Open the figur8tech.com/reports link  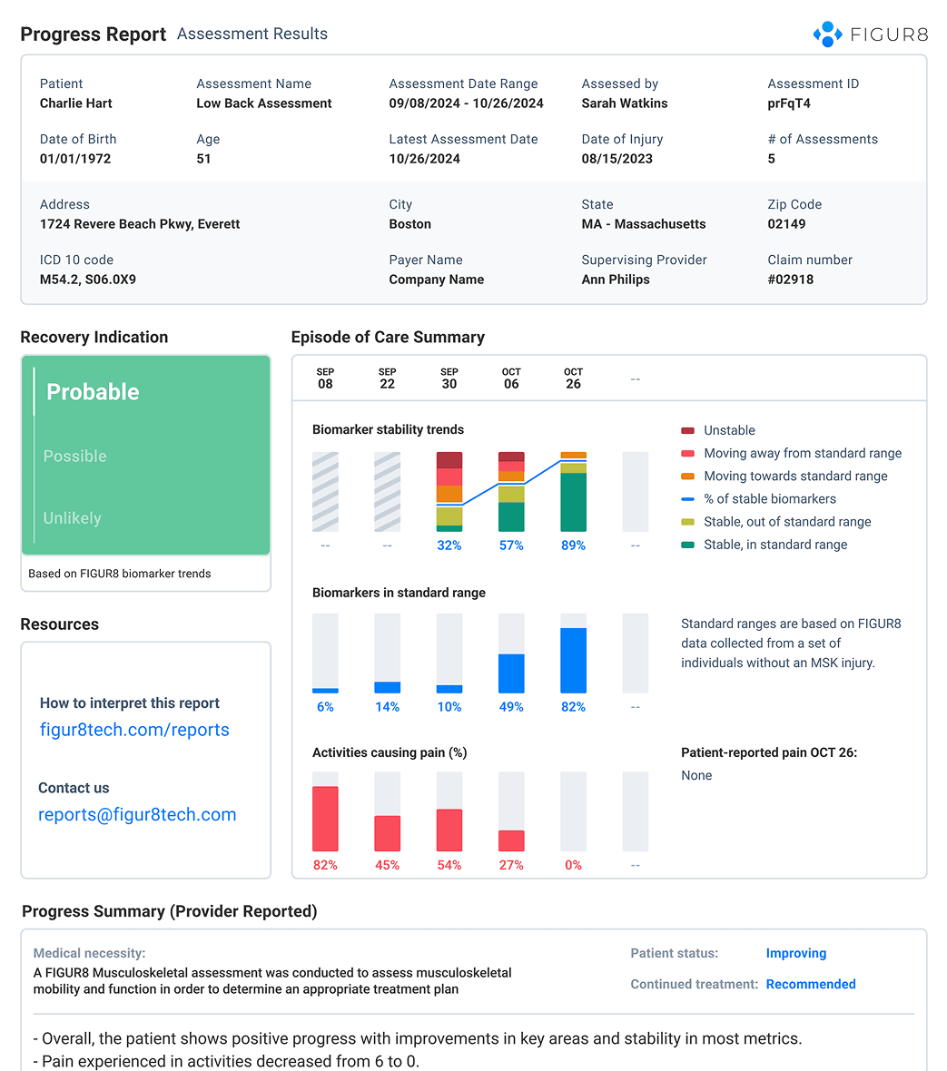click(134, 730)
